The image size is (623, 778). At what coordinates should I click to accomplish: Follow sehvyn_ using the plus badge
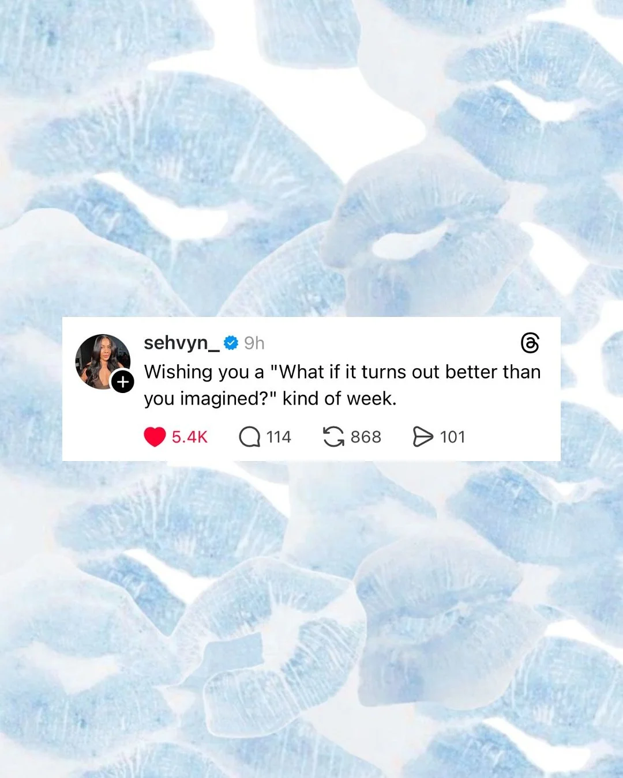(x=123, y=382)
